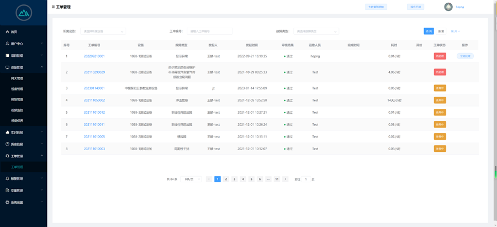The width and height of the screenshot is (497, 227).
Task: Click the 实时数据 chart icon in sidebar
Action: click(7, 133)
